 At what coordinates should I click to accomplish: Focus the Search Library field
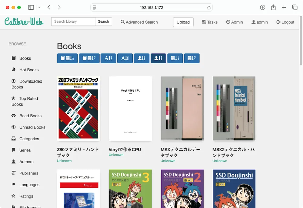coord(73,21)
